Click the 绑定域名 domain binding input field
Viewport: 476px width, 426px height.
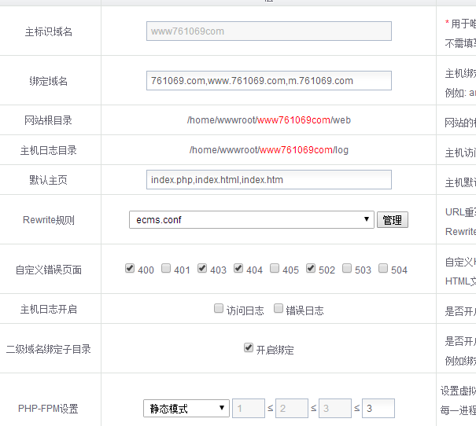click(x=268, y=81)
